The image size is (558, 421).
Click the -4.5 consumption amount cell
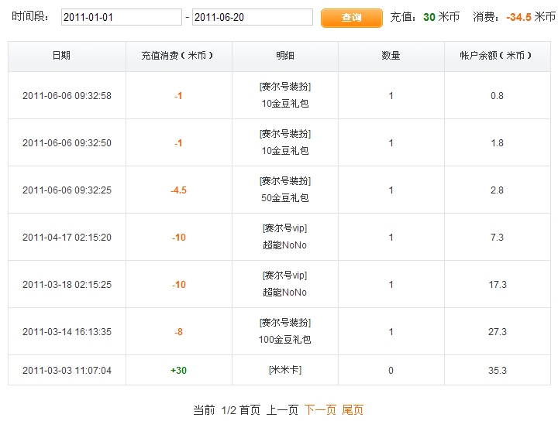pos(179,190)
